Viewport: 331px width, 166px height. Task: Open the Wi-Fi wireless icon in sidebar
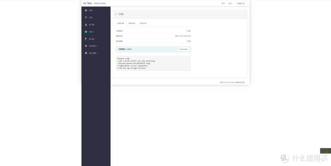coord(86,17)
